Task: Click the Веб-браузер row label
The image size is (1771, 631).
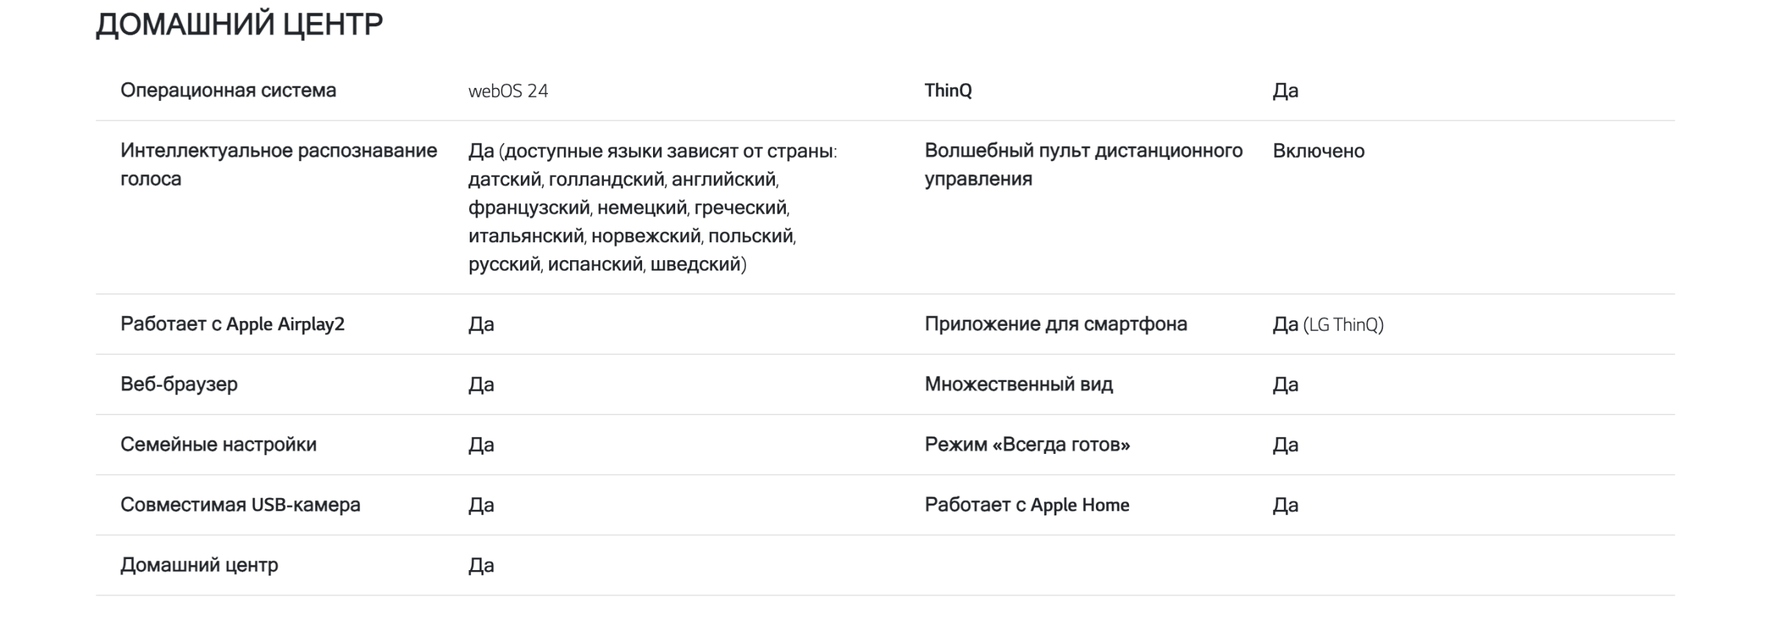Action: coord(179,385)
